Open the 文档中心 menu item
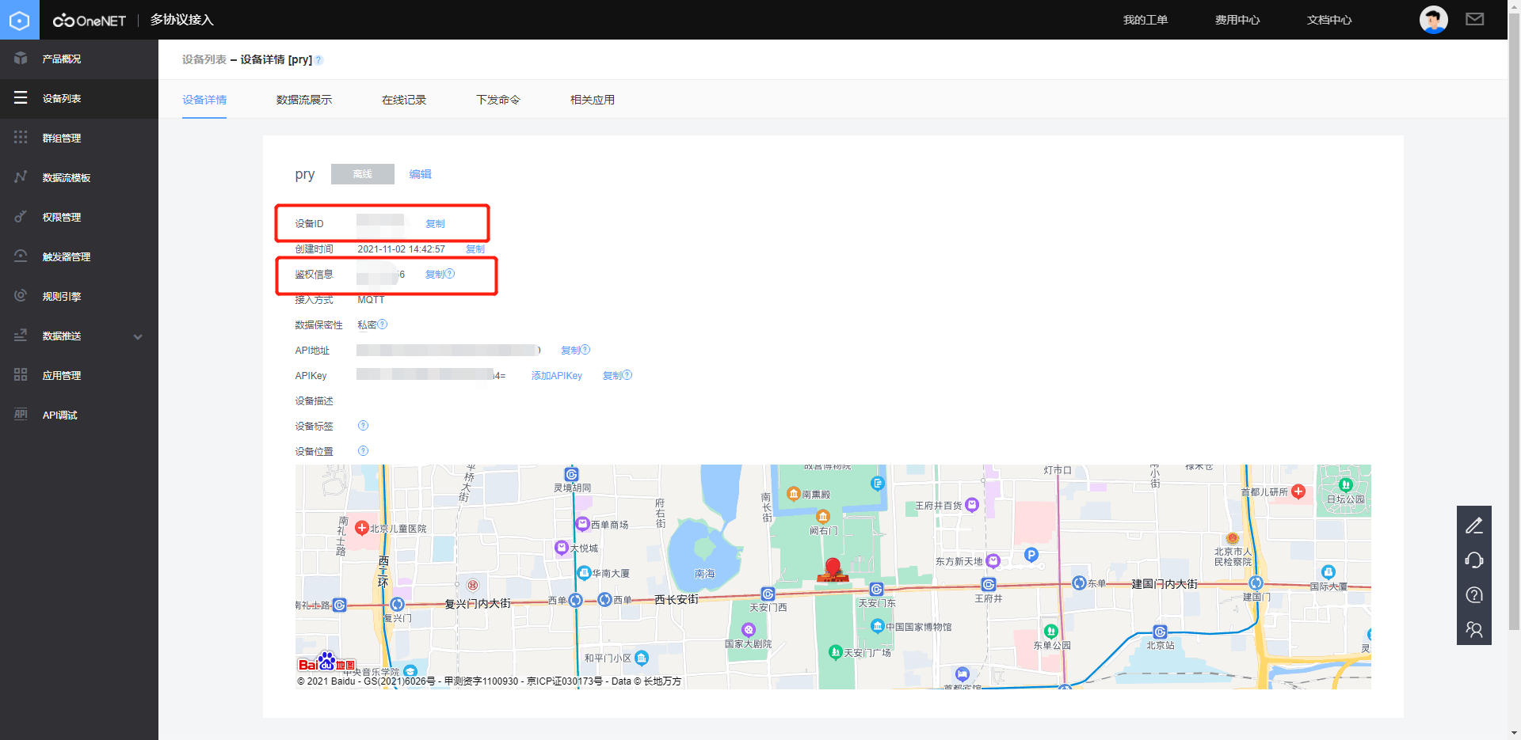1521x740 pixels. (x=1328, y=19)
